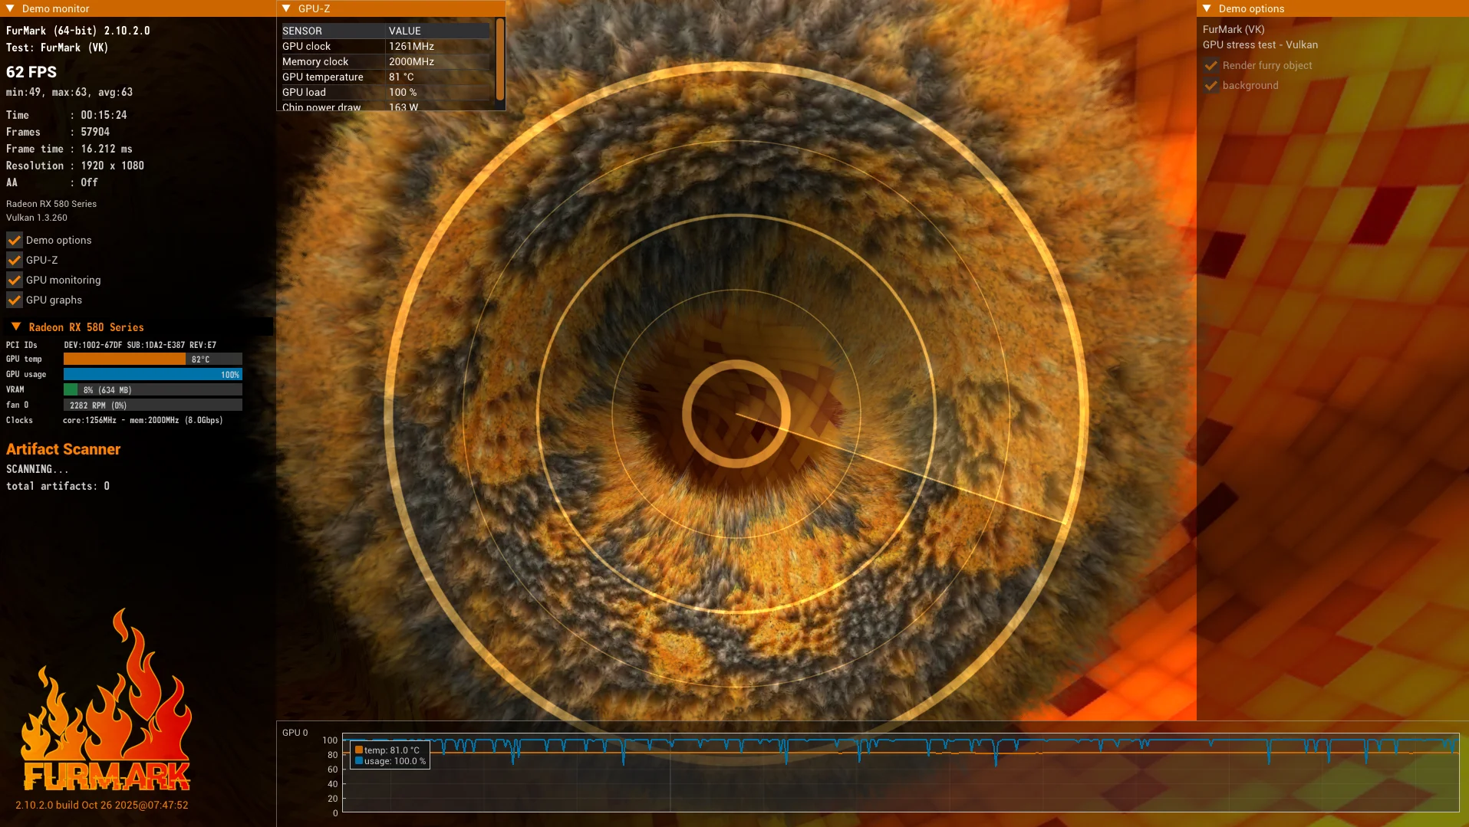Click the SENSOR column header

(x=333, y=31)
